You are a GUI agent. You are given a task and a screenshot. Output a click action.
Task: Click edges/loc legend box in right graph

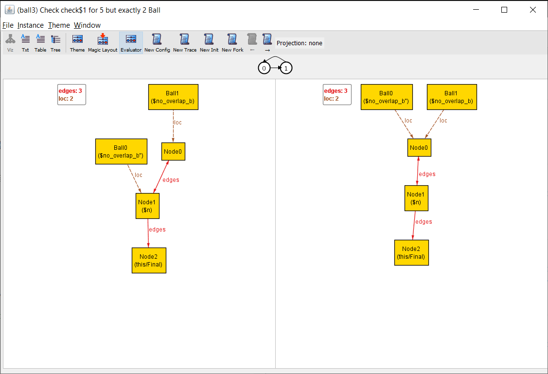[x=337, y=95]
